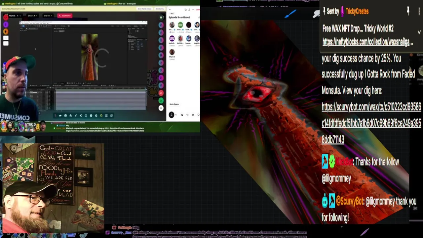Open the GO TO dropdown
Screen dimensions: 423x238
(47, 16)
